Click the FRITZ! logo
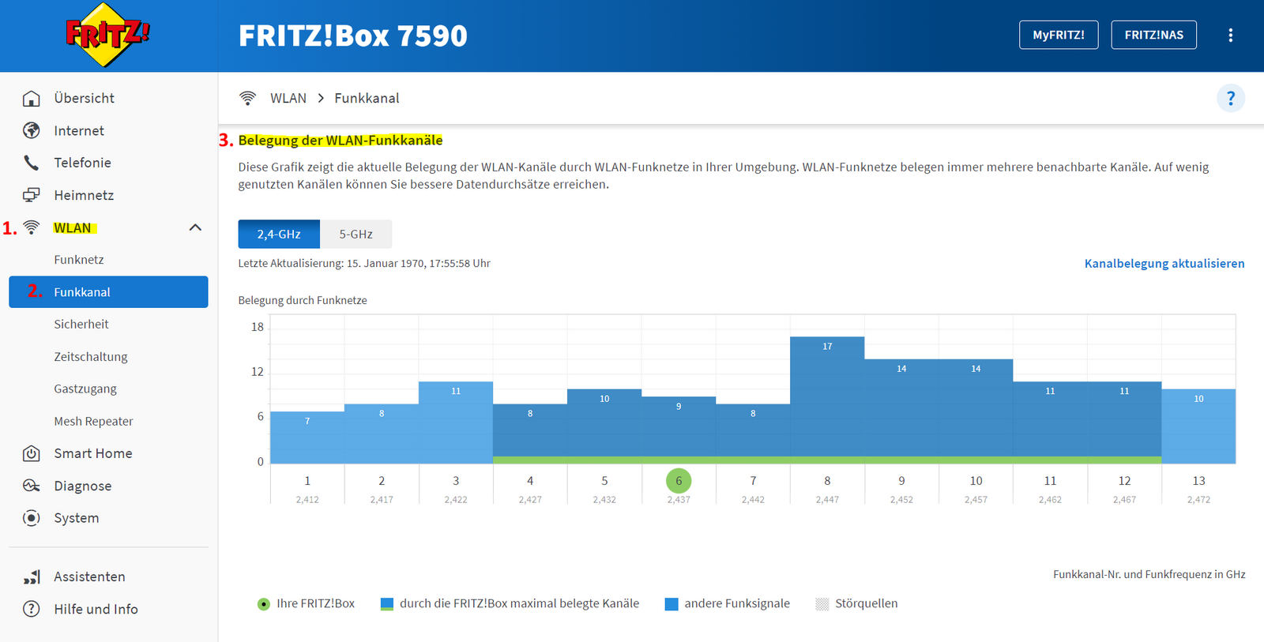The image size is (1264, 642). (x=107, y=35)
